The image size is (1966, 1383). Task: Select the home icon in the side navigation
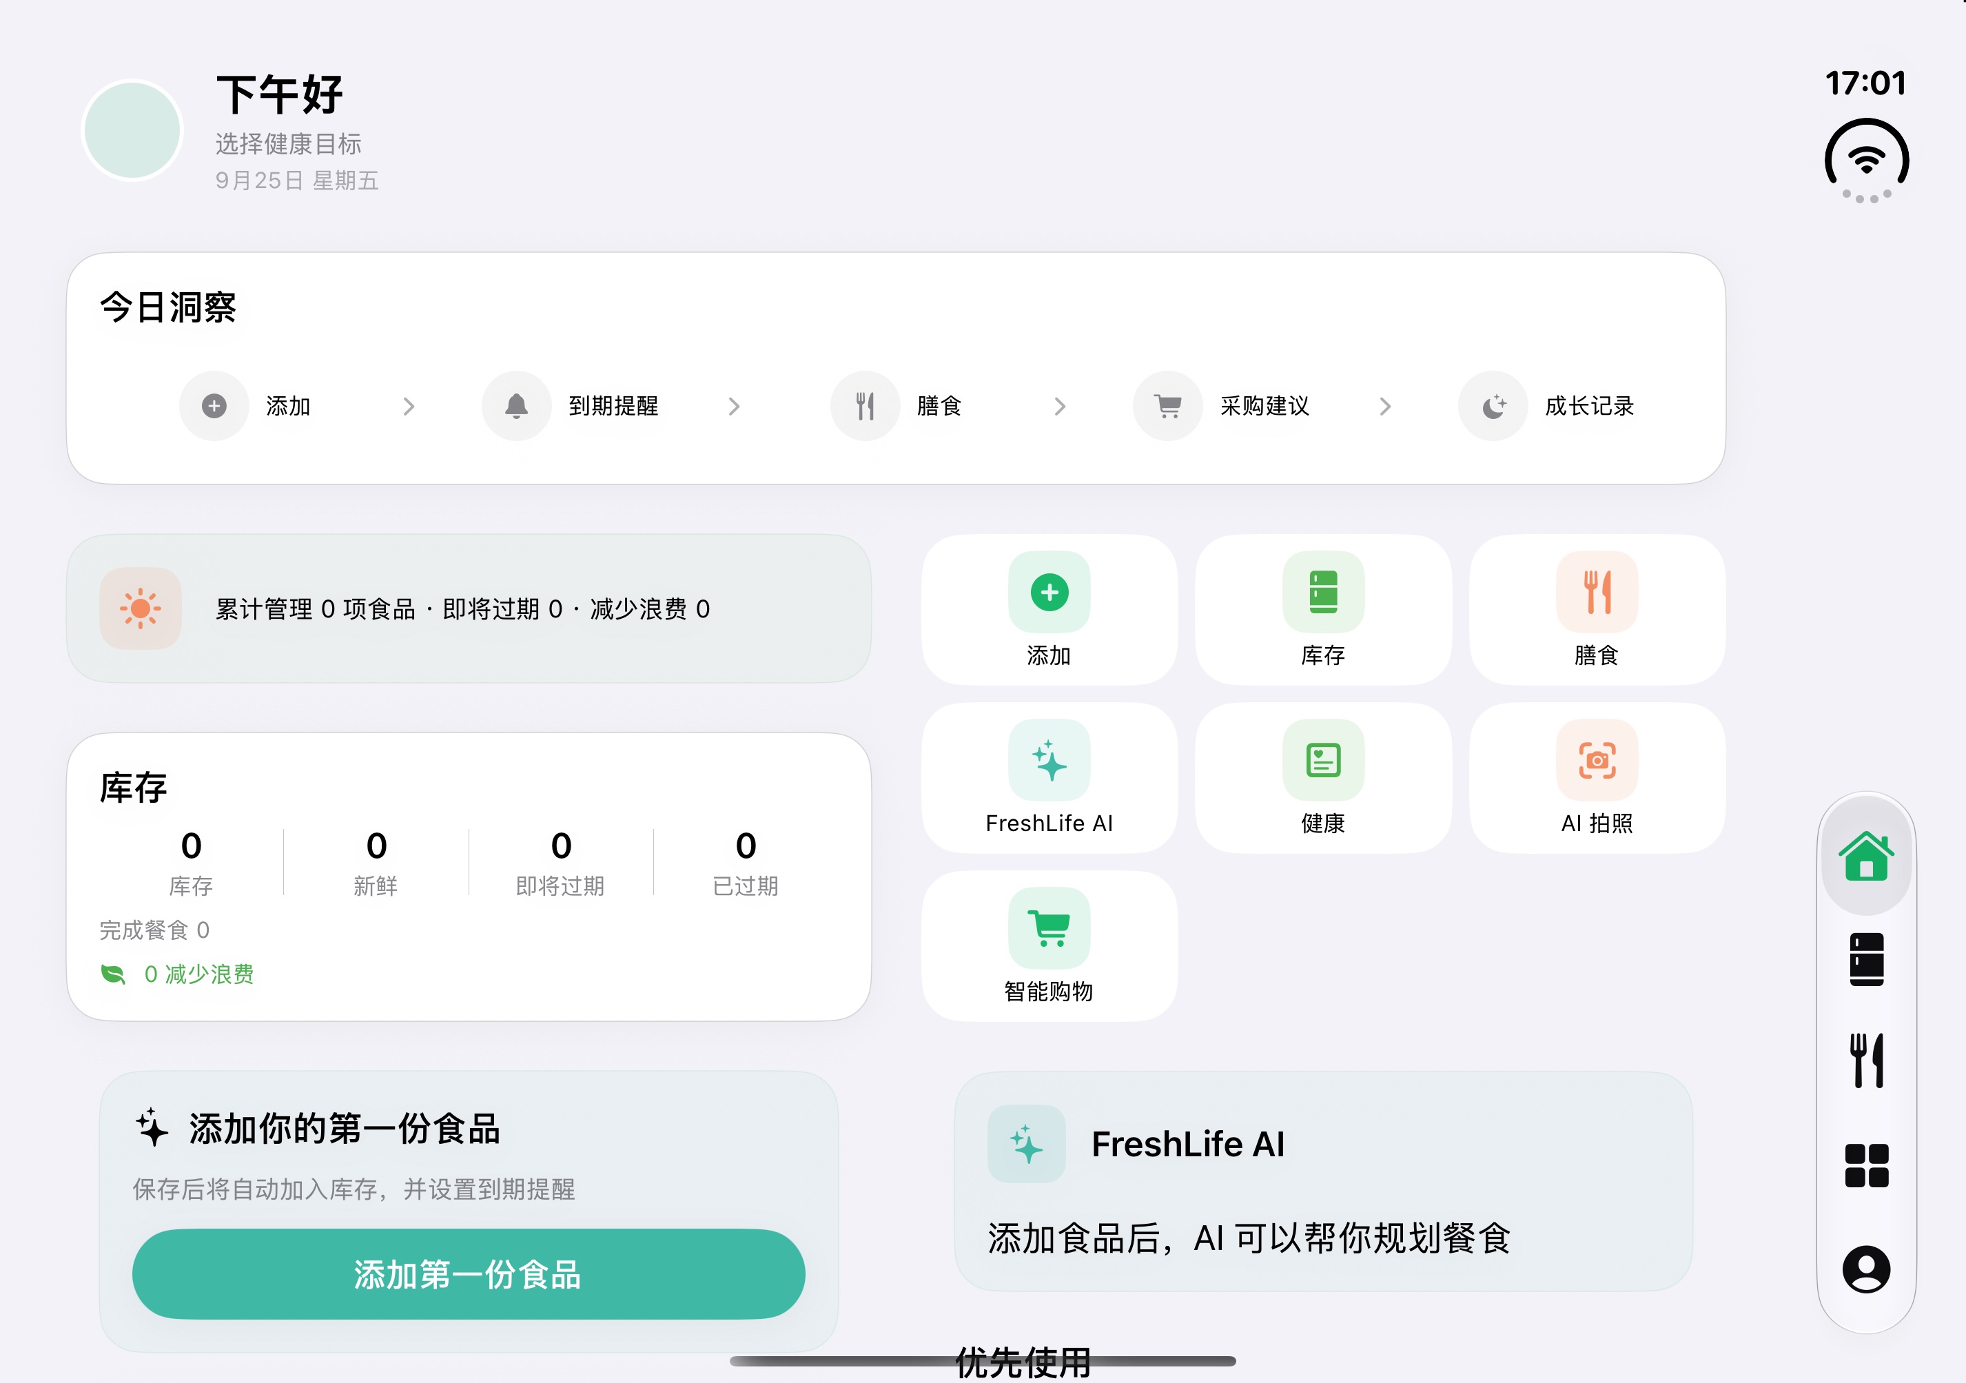[x=1866, y=855]
